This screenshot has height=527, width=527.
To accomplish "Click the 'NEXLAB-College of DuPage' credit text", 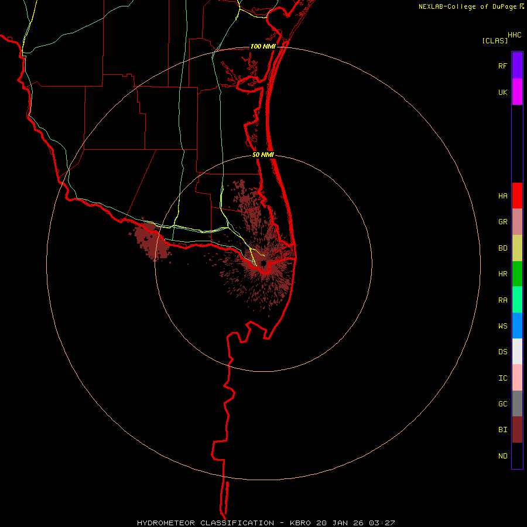I will 467,6.
